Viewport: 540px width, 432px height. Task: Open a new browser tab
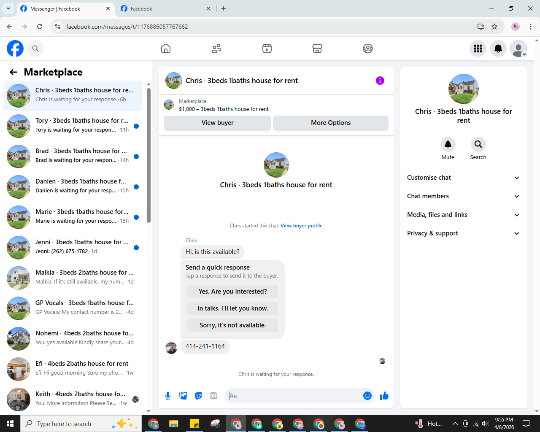(x=224, y=8)
